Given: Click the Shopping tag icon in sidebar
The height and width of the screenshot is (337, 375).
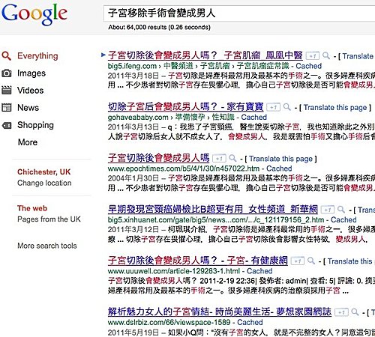Looking at the screenshot, I should pyautogui.click(x=7, y=125).
